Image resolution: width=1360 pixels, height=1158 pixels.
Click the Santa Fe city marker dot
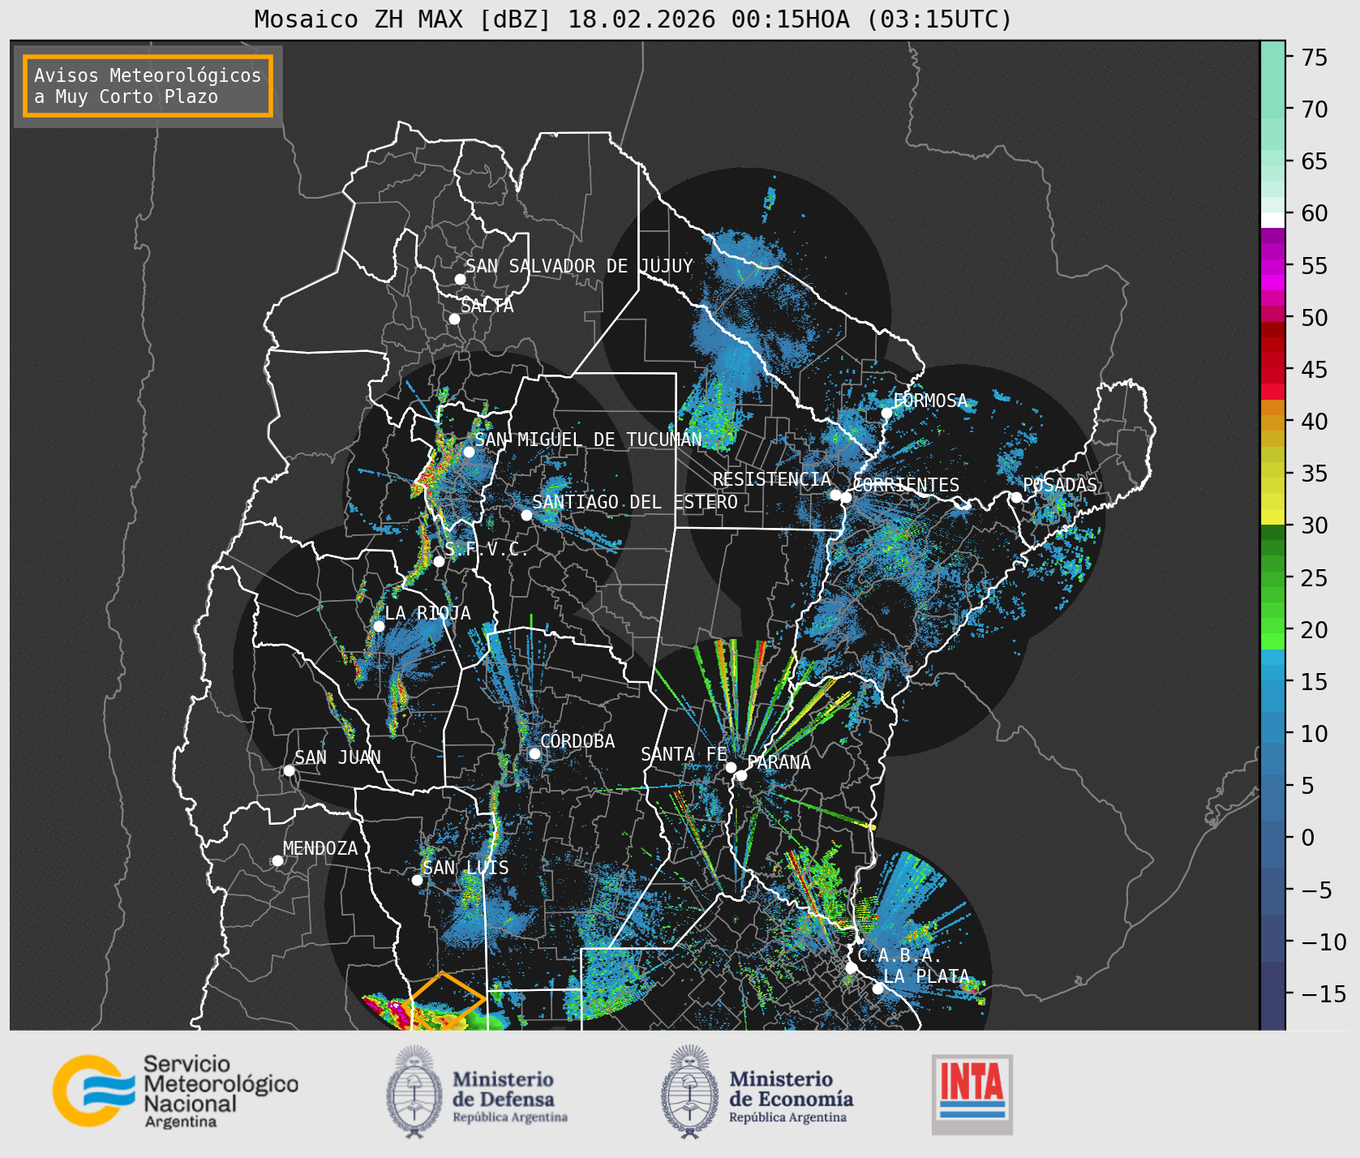731,767
